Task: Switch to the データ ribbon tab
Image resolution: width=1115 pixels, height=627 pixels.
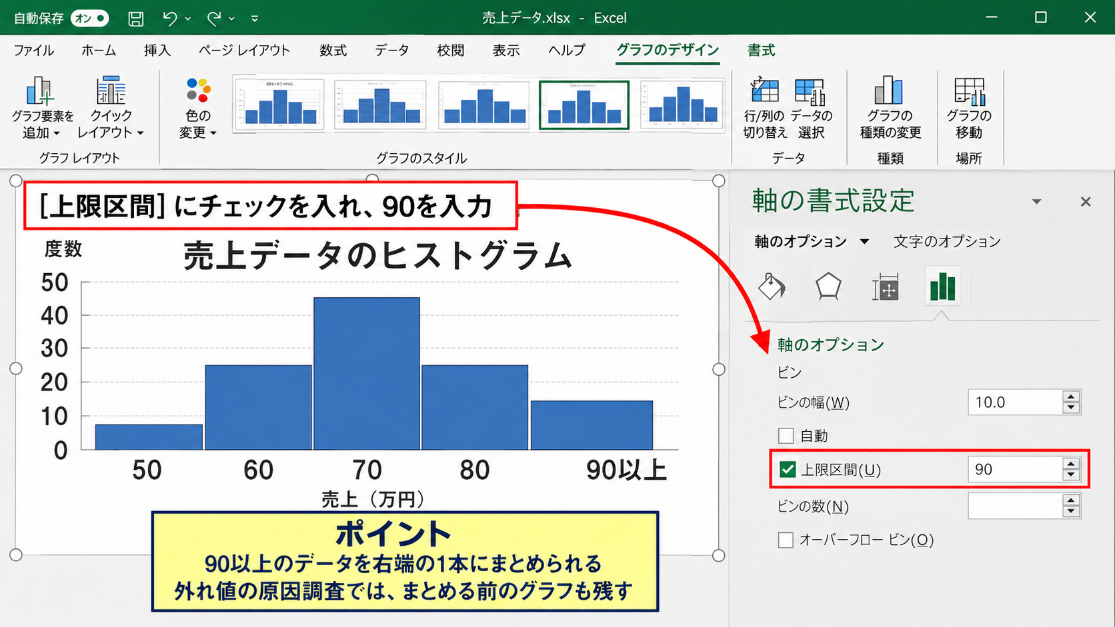Action: pos(392,51)
